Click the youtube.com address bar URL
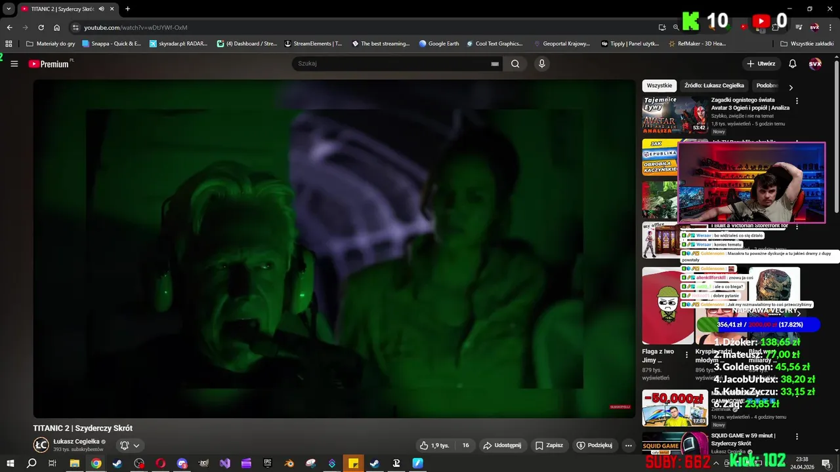 pyautogui.click(x=135, y=28)
